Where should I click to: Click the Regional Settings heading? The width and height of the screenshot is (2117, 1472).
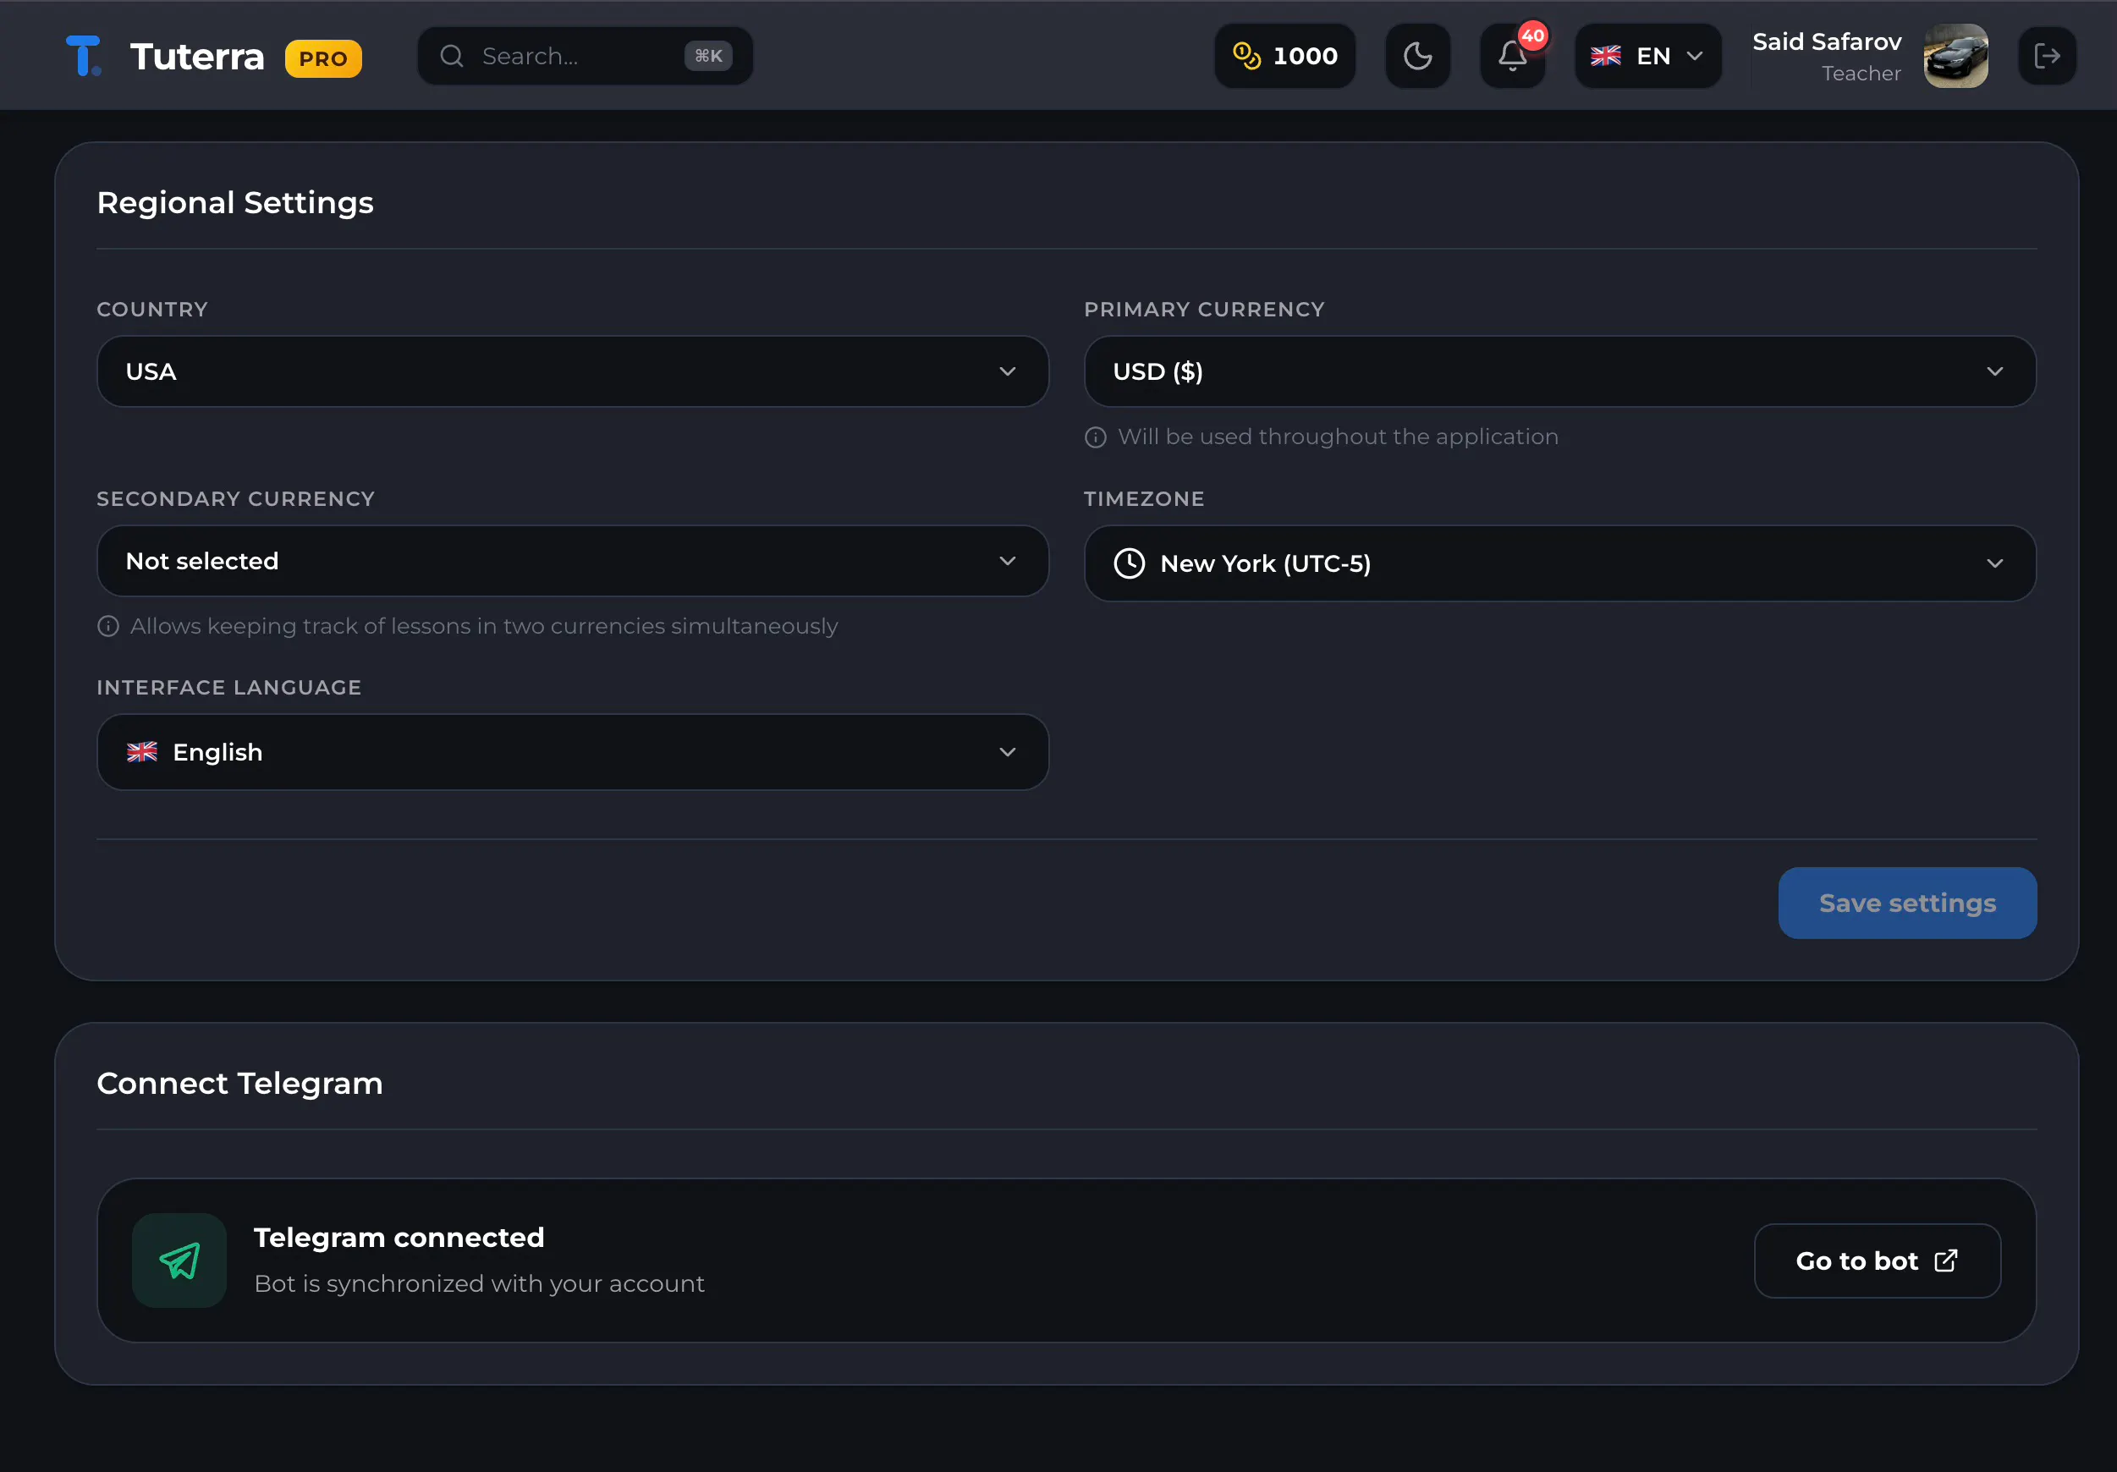click(235, 203)
